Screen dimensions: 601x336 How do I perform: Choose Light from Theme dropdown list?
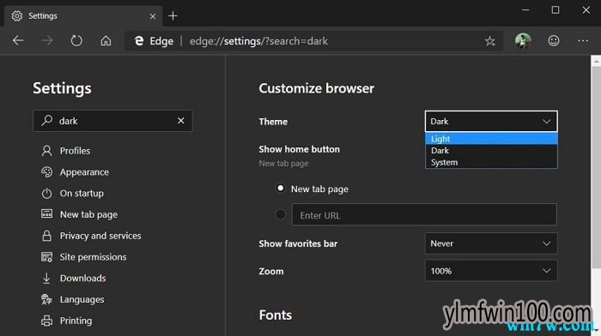click(491, 139)
